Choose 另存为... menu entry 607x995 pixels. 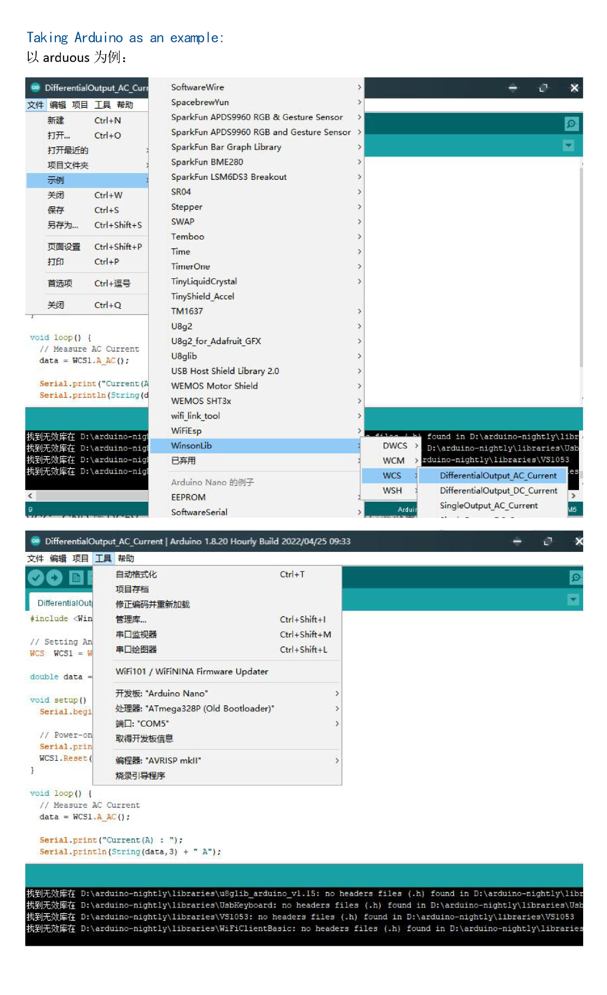click(x=87, y=225)
